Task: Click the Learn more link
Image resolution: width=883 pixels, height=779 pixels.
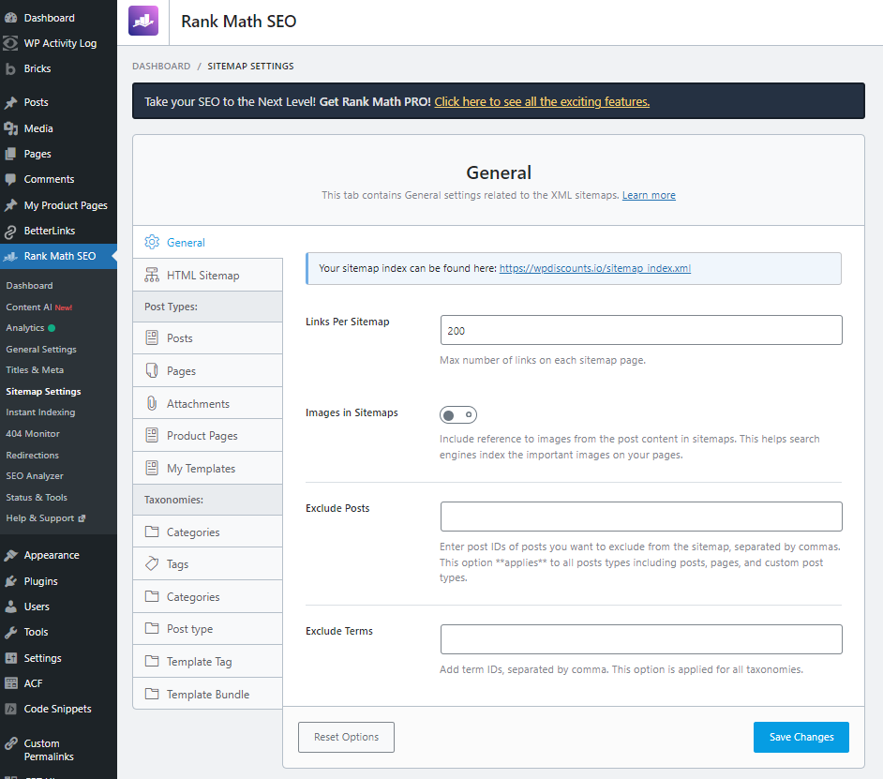Action: tap(649, 195)
